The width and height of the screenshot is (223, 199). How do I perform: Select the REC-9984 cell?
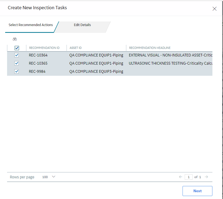(x=37, y=71)
